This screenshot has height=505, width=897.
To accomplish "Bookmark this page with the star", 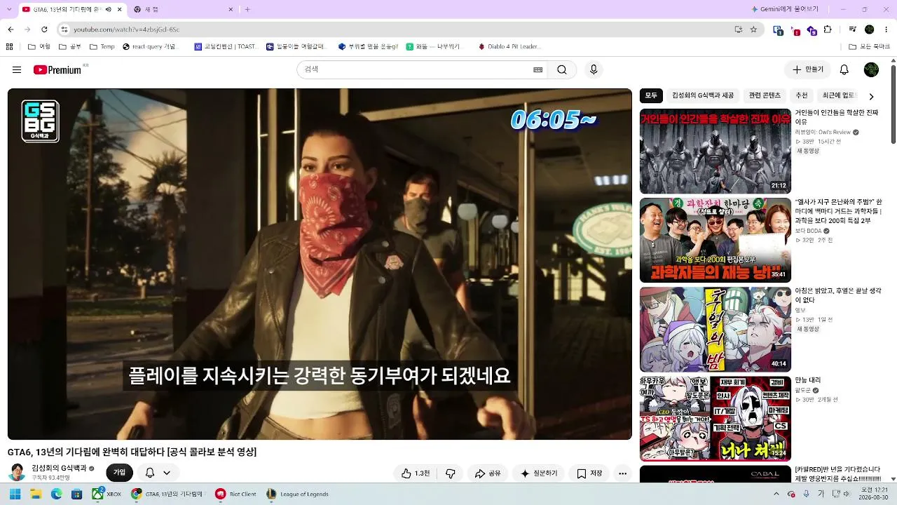I will point(753,29).
